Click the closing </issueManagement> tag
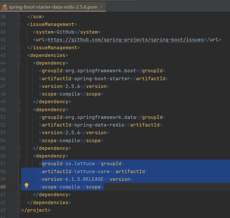This screenshot has height=218, width=230. point(53,47)
